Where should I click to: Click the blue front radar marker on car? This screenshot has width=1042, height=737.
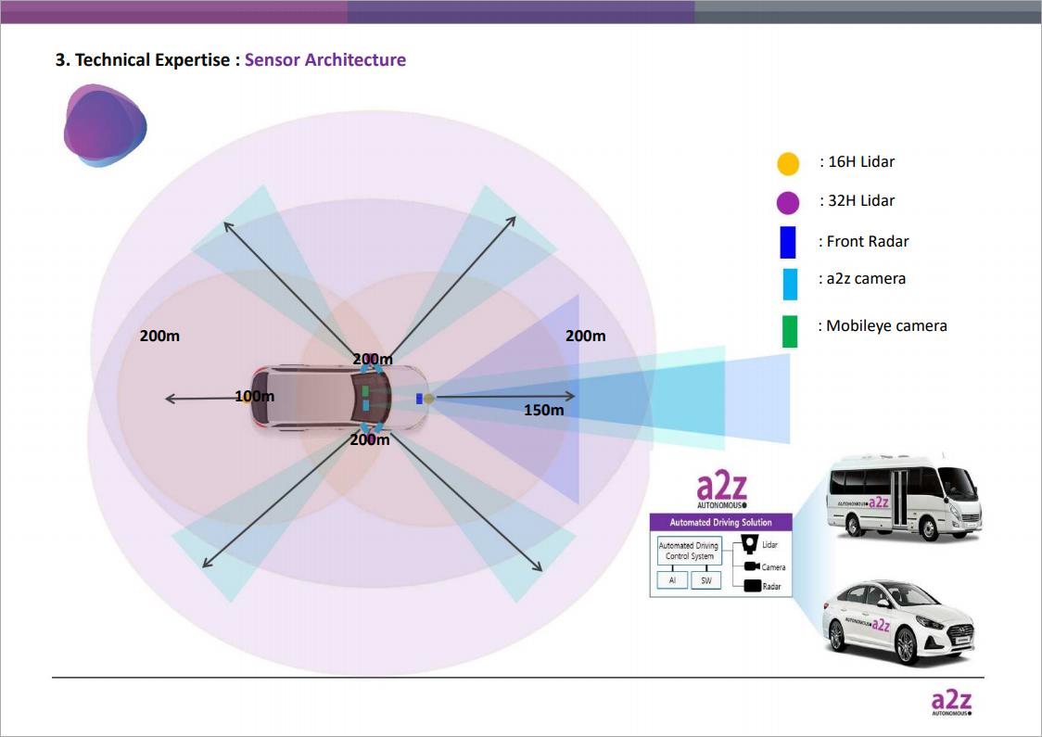[x=419, y=399]
